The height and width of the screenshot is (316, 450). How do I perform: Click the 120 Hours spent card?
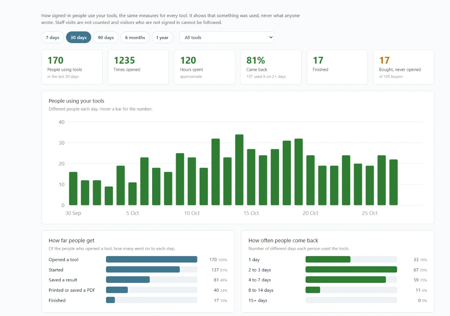(x=204, y=67)
